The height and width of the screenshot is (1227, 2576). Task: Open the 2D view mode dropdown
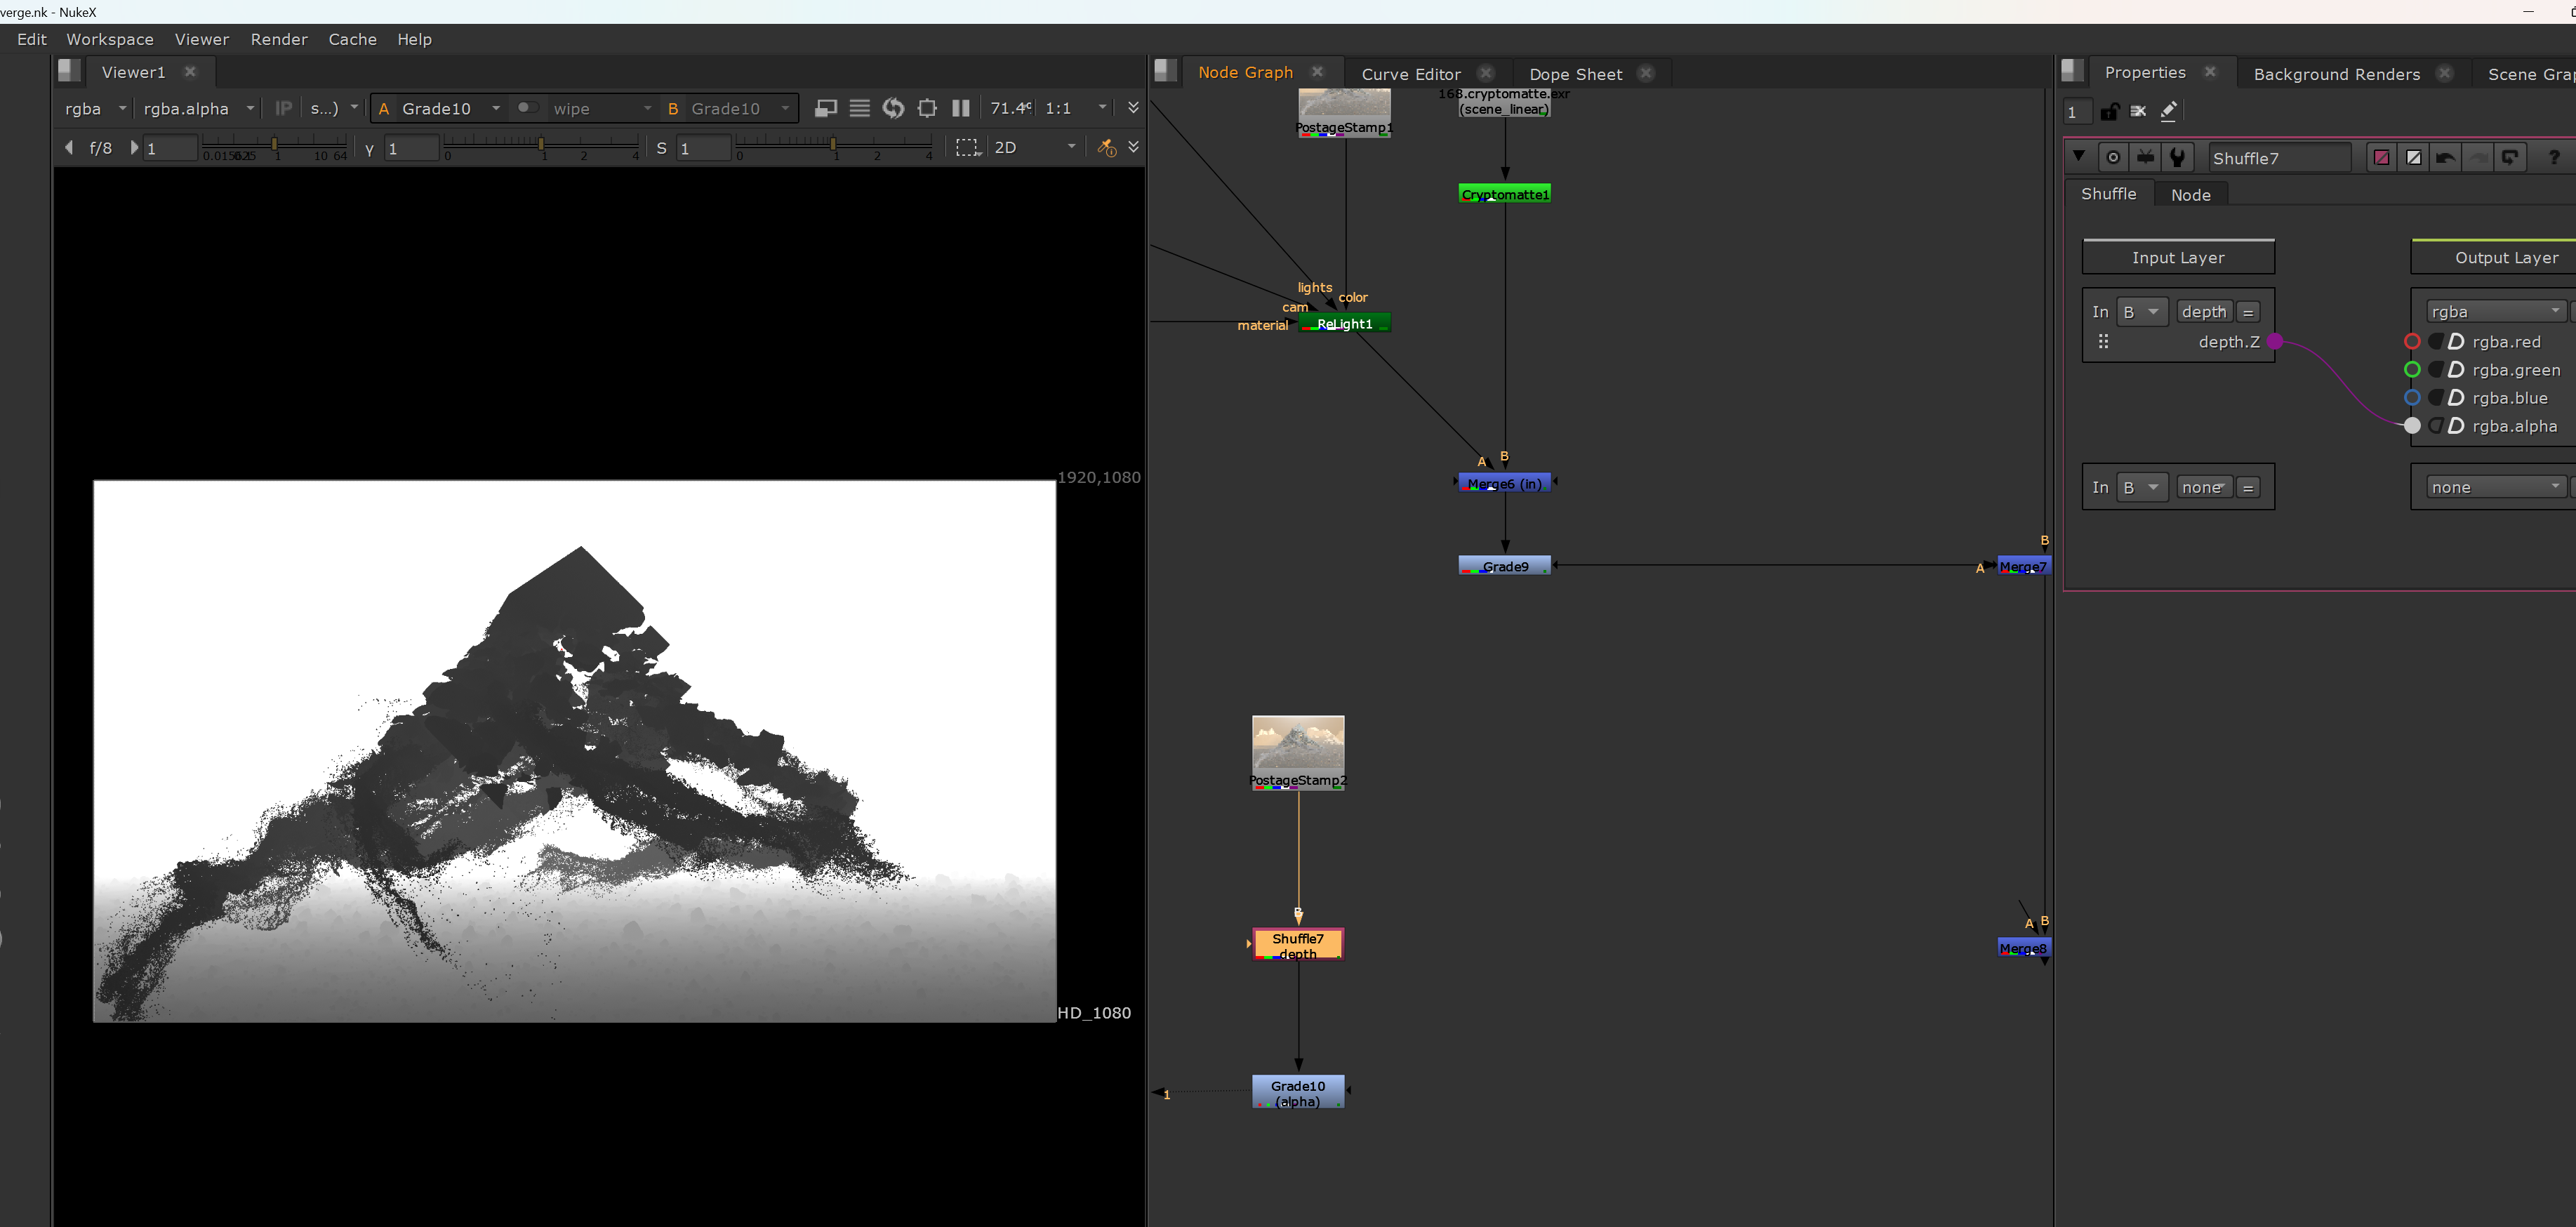pos(1035,147)
